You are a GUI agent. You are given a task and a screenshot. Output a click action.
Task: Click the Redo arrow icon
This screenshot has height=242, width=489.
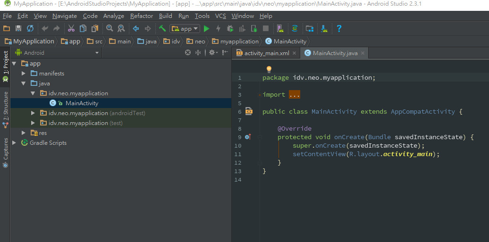coord(57,29)
